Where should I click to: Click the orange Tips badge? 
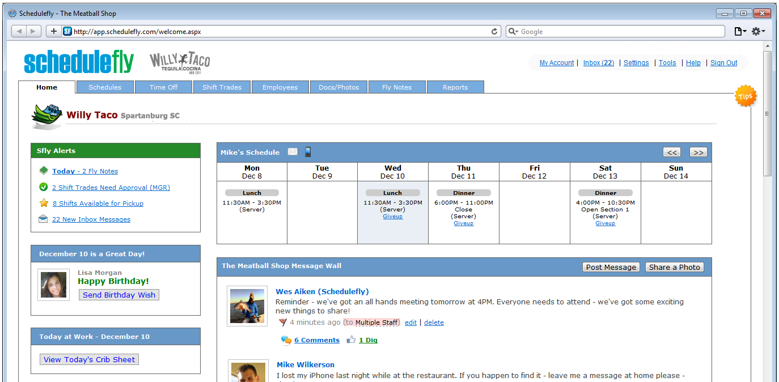pyautogui.click(x=746, y=96)
